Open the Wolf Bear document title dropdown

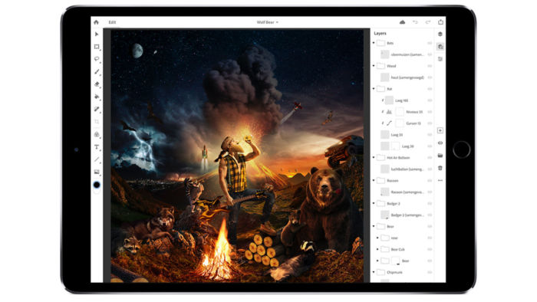pos(268,22)
